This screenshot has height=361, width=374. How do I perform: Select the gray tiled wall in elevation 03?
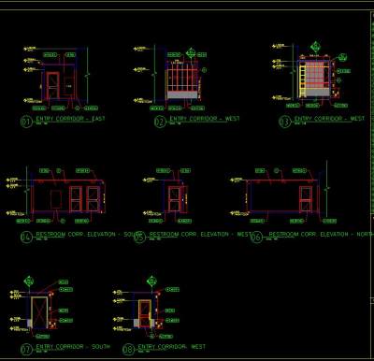pos(318,75)
